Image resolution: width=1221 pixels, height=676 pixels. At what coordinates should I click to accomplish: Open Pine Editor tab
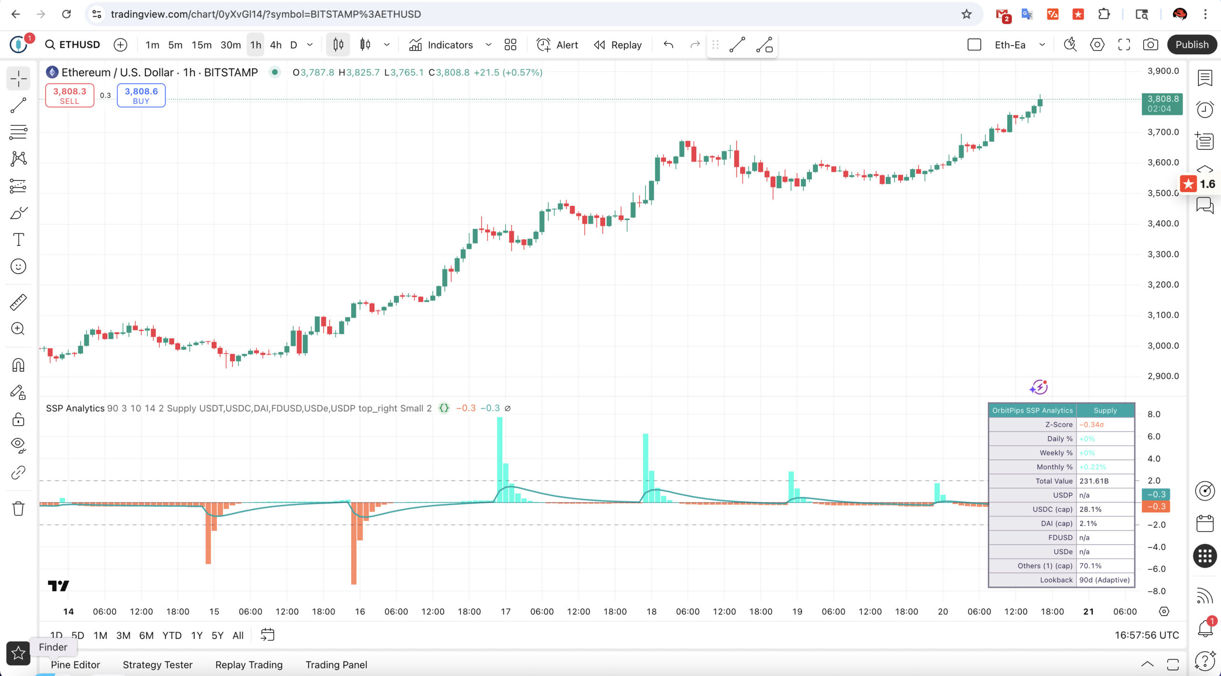75,665
